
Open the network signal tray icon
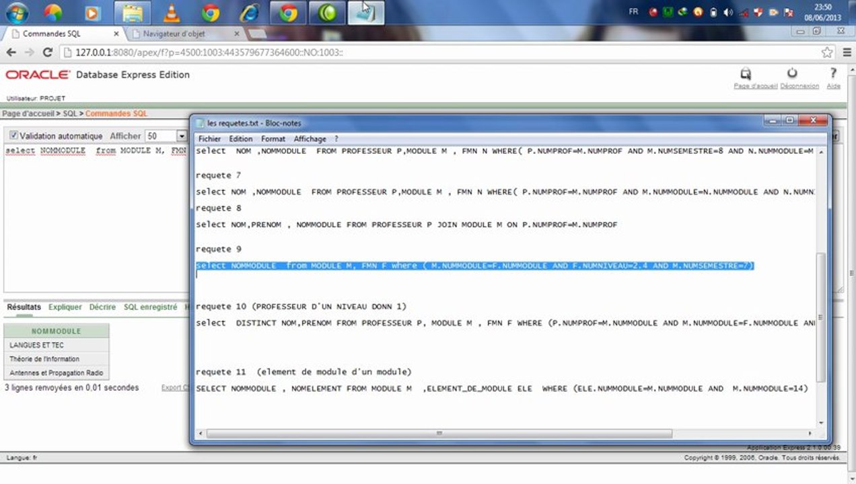[x=742, y=12]
